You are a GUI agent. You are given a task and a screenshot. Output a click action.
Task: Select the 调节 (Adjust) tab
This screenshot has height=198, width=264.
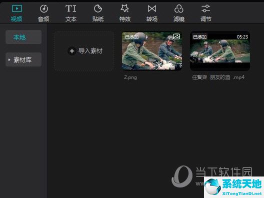[x=206, y=13]
